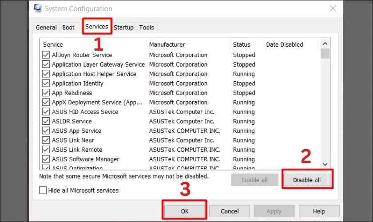This screenshot has width=373, height=222.
Task: Select the ASLDR Service name
Action: pyautogui.click(x=71, y=121)
